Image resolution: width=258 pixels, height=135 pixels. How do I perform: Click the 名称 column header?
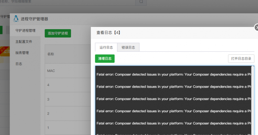point(51,54)
